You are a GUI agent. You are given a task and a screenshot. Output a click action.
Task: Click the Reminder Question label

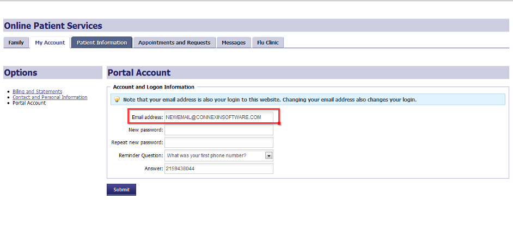tap(141, 155)
